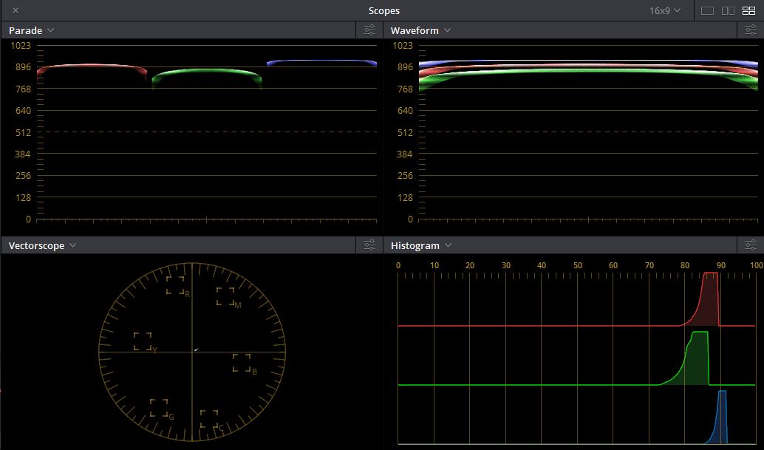Image resolution: width=764 pixels, height=450 pixels.
Task: Click the B target box in the vectorscope
Action: click(242, 363)
